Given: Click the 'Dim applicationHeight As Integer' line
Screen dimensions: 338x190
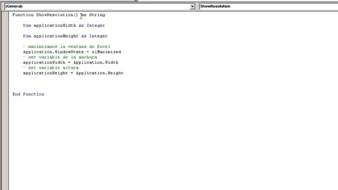Looking at the screenshot, I should [x=65, y=36].
